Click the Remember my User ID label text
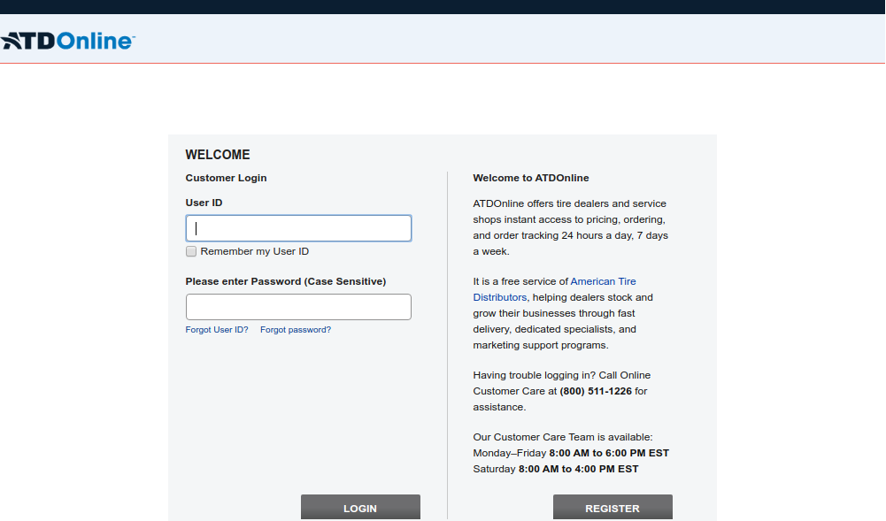The width and height of the screenshot is (886, 521). pyautogui.click(x=255, y=251)
